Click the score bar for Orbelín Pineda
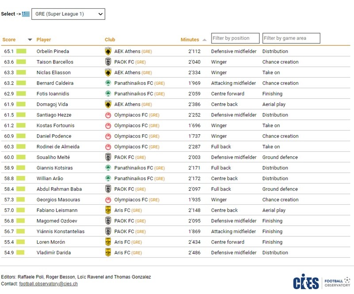This screenshot has width=354, height=294. 21,51
